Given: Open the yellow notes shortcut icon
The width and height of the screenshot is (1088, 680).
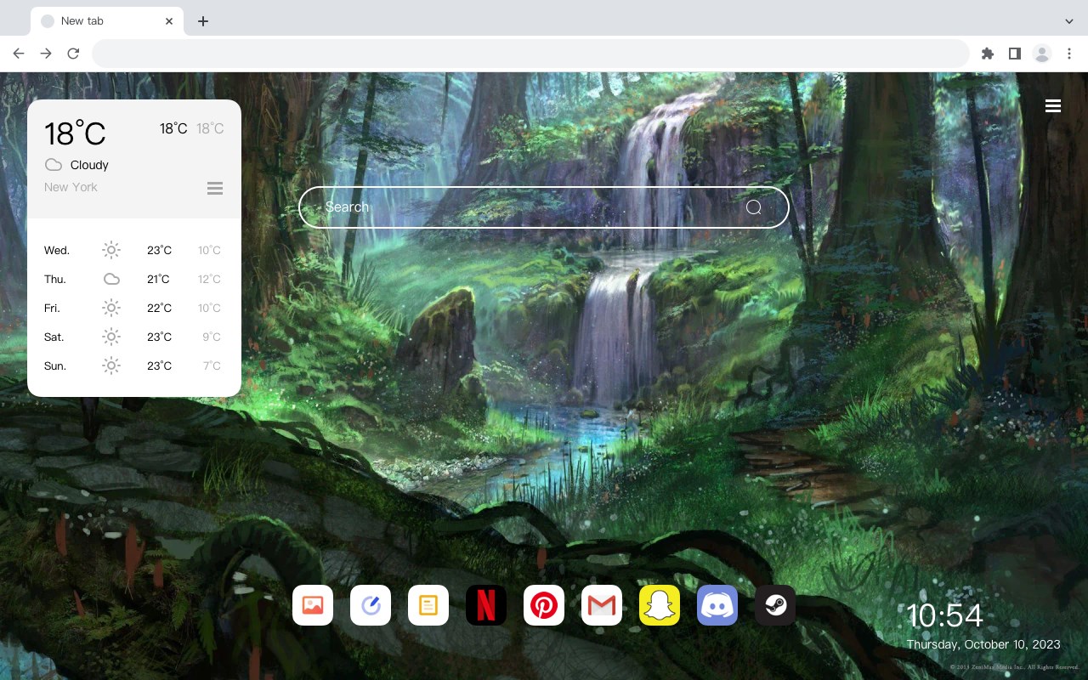Looking at the screenshot, I should [428, 605].
